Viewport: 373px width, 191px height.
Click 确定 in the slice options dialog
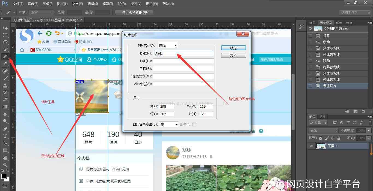(233, 48)
